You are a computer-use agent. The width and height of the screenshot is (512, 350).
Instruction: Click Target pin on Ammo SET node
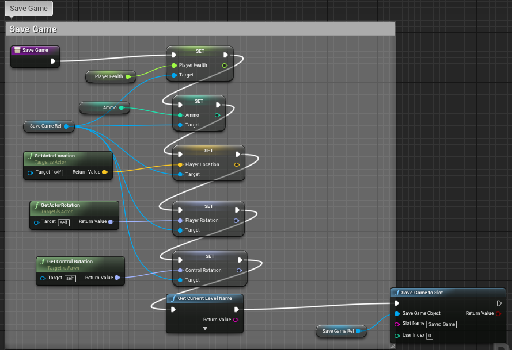(180, 125)
